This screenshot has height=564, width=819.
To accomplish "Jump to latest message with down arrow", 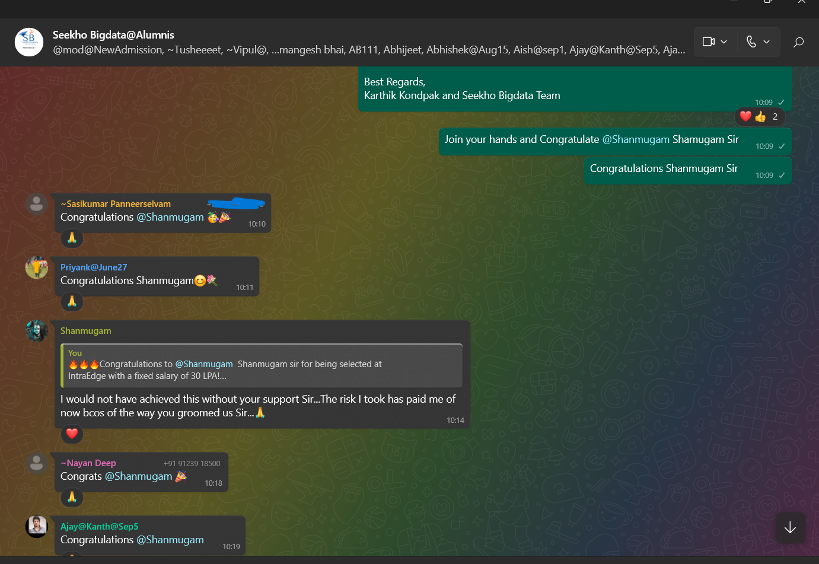I will 790,527.
